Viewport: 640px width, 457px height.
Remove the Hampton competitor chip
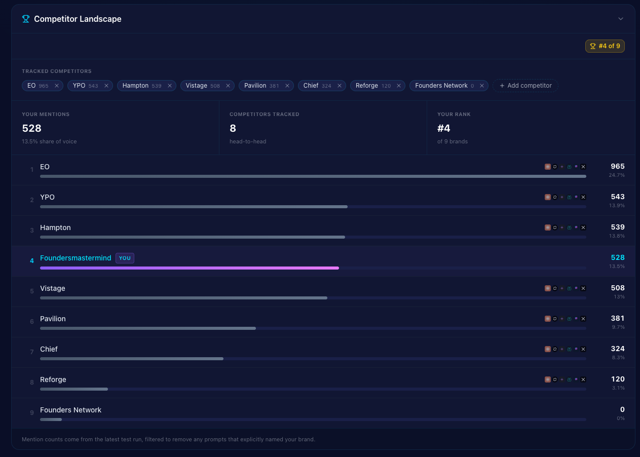[170, 86]
